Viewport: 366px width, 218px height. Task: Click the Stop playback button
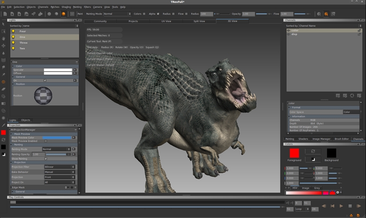tap(350, 206)
